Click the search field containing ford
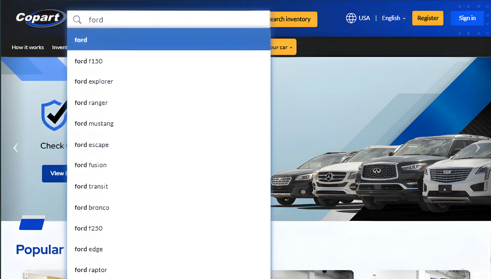 pyautogui.click(x=169, y=19)
